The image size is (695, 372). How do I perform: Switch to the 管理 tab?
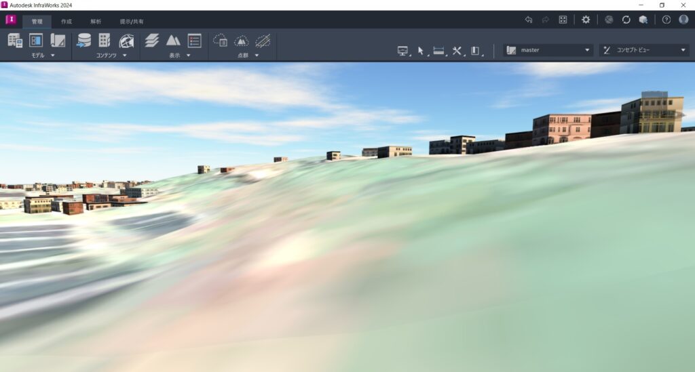[37, 21]
